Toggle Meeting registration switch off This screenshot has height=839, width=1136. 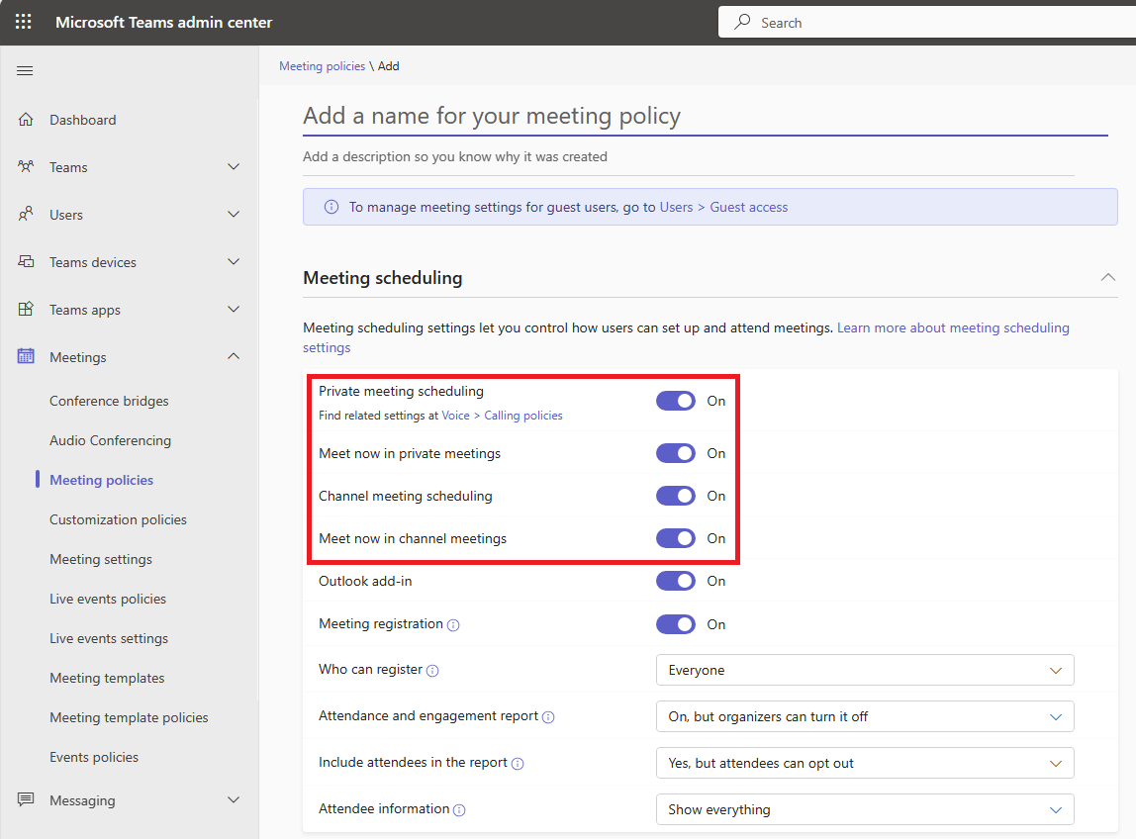click(x=675, y=623)
